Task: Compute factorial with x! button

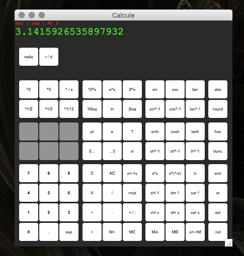Action: tap(132, 151)
